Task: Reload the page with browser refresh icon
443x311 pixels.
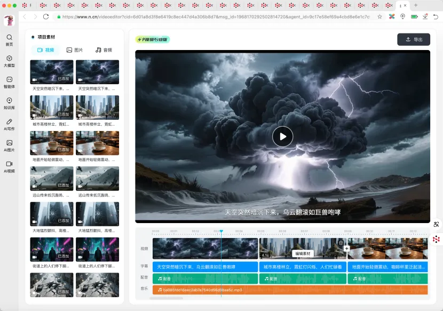Action: (x=46, y=17)
